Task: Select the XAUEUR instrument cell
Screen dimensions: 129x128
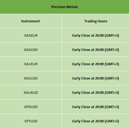Action: click(x=31, y=64)
